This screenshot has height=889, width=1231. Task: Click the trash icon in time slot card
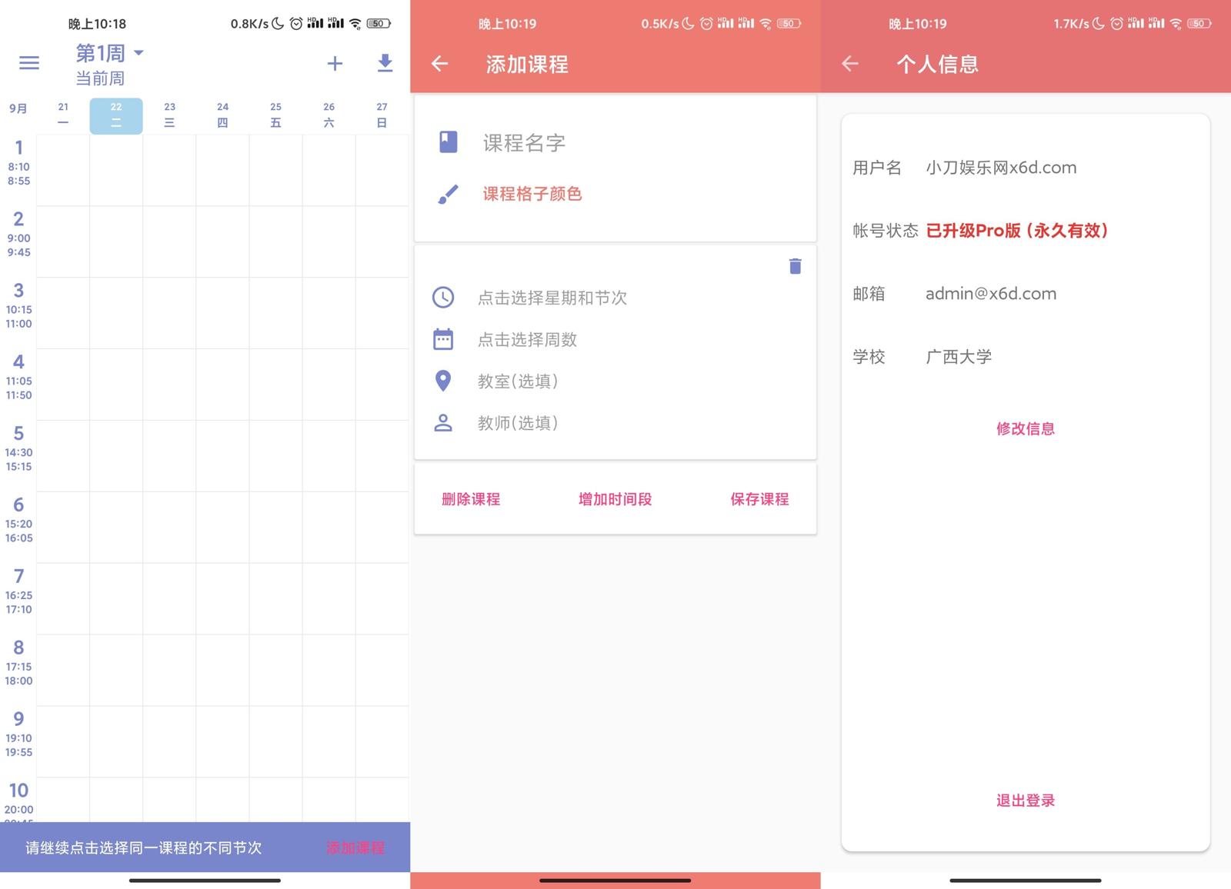pyautogui.click(x=795, y=266)
